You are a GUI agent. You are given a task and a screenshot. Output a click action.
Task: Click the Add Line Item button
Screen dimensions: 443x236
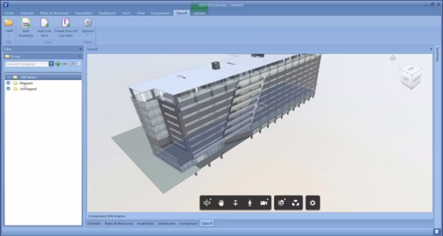(44, 28)
